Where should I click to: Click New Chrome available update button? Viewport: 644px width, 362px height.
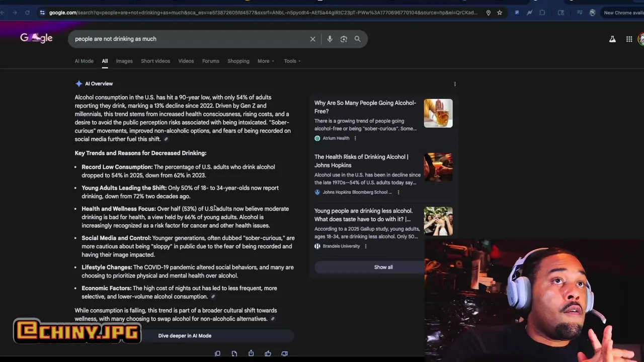coord(623,13)
